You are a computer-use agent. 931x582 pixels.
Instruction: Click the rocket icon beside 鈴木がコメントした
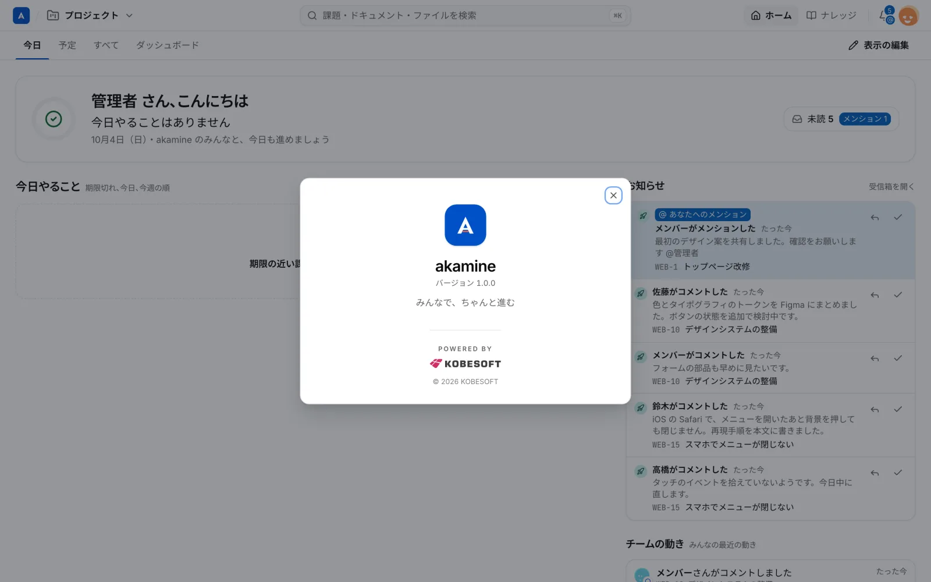tap(641, 408)
